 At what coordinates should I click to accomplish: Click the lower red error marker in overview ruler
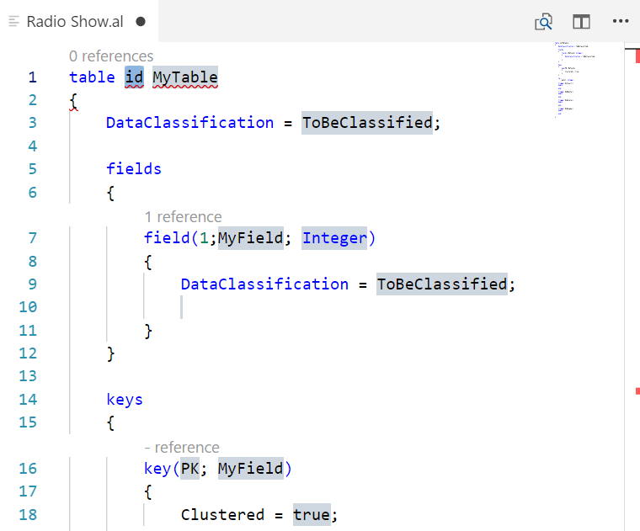[x=637, y=391]
